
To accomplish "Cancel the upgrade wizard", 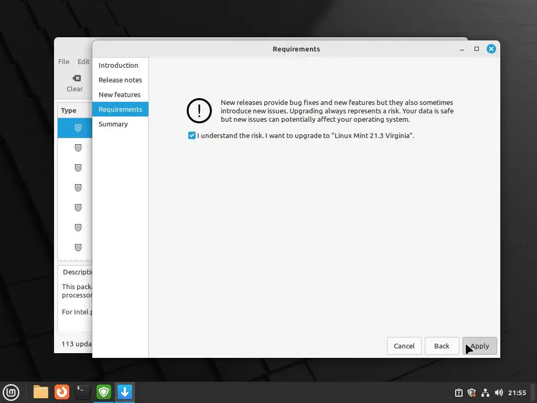I will [404, 346].
